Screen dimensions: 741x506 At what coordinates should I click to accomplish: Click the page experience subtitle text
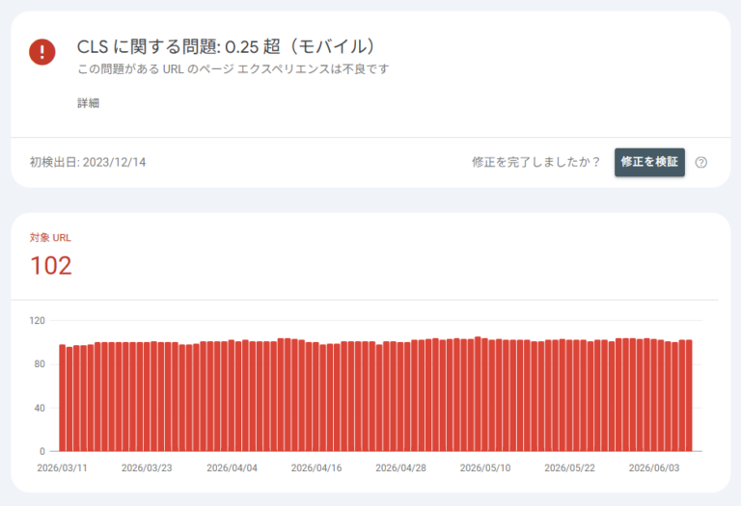point(233,69)
